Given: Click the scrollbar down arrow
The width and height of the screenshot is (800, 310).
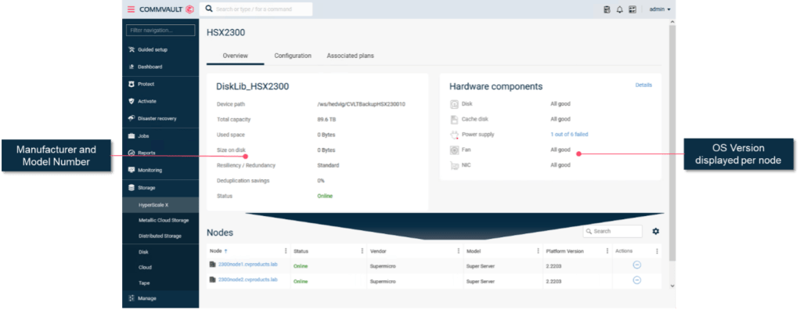Looking at the screenshot, I should point(672,286).
